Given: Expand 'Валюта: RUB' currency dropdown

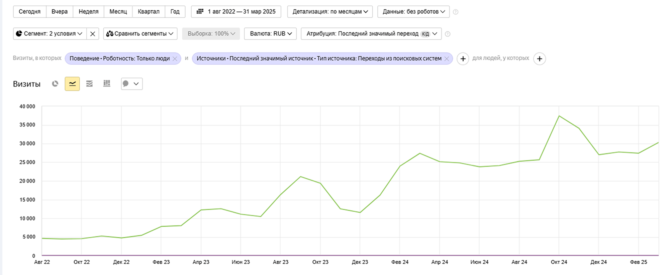Looking at the screenshot, I should [x=270, y=34].
